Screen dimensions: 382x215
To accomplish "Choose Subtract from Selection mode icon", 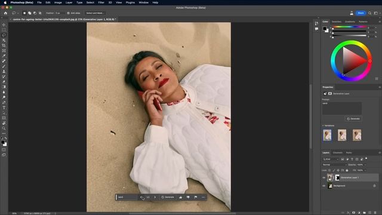I will (35, 13).
